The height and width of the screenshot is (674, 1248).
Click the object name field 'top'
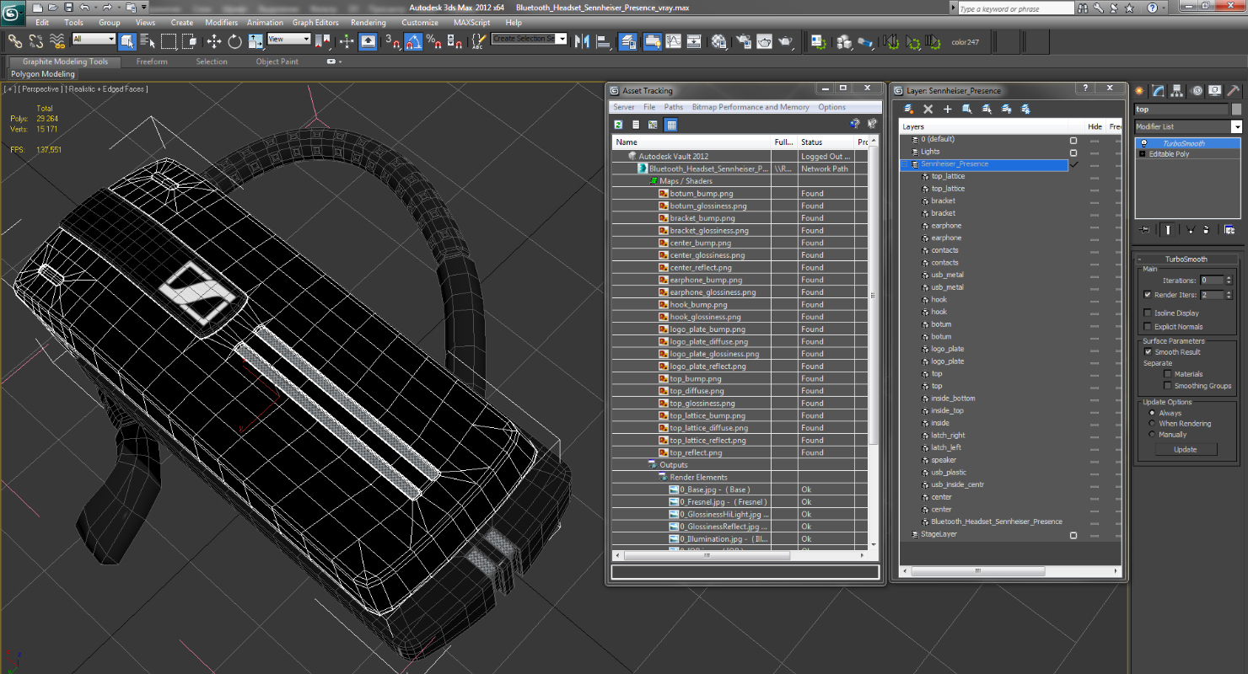1181,110
